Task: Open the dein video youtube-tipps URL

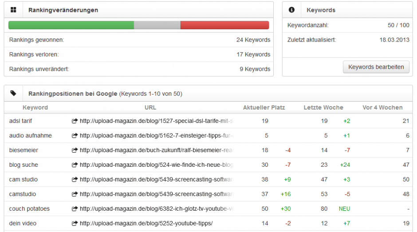Action: pyautogui.click(x=146, y=224)
